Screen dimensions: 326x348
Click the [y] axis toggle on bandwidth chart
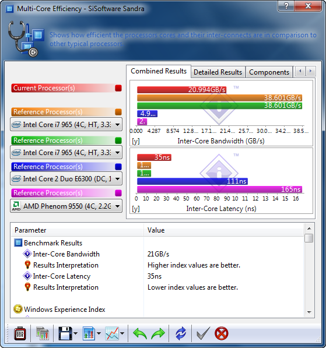(136, 141)
